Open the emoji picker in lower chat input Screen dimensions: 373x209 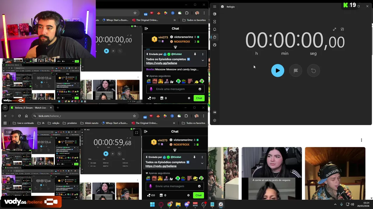[x=199, y=186]
